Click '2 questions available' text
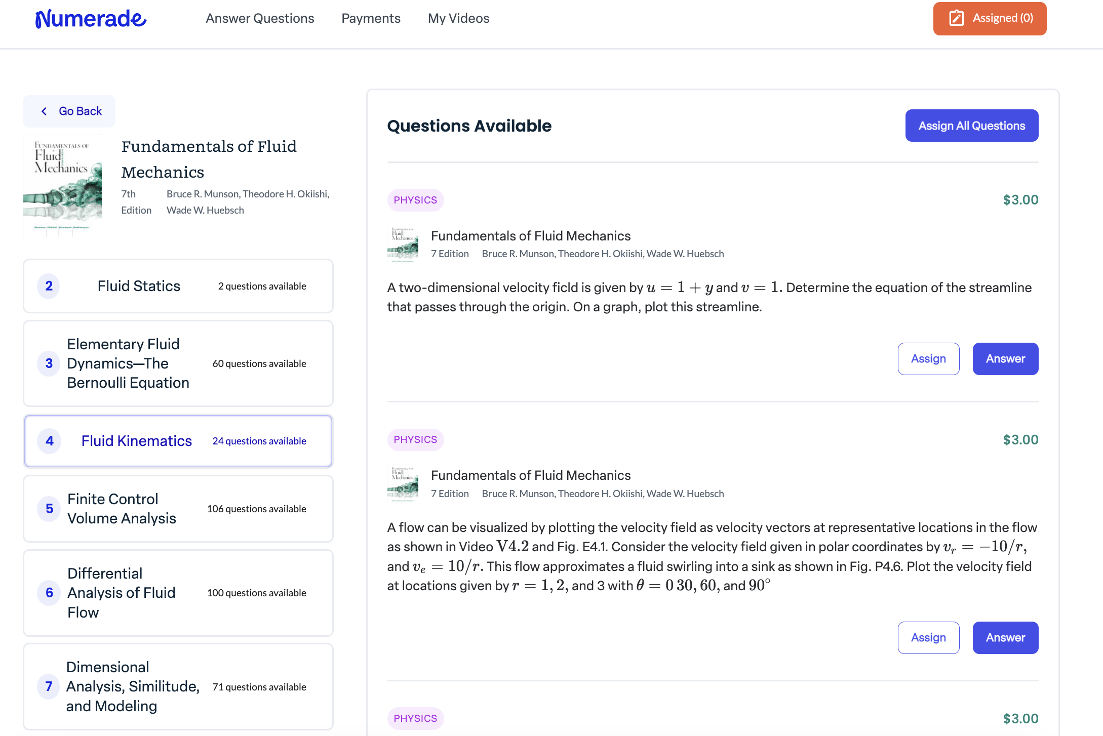1103x736 pixels. point(262,286)
